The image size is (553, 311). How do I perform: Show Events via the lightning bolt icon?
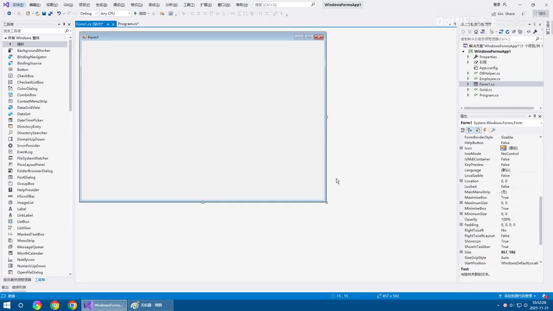485,130
